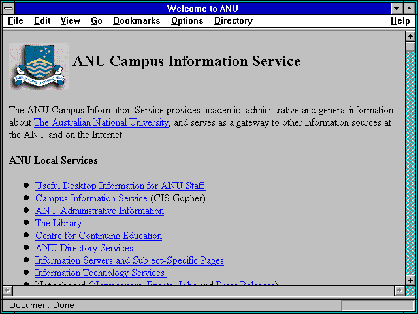Open the window control menu box
Screen dimensions: 418x314
(8, 9)
